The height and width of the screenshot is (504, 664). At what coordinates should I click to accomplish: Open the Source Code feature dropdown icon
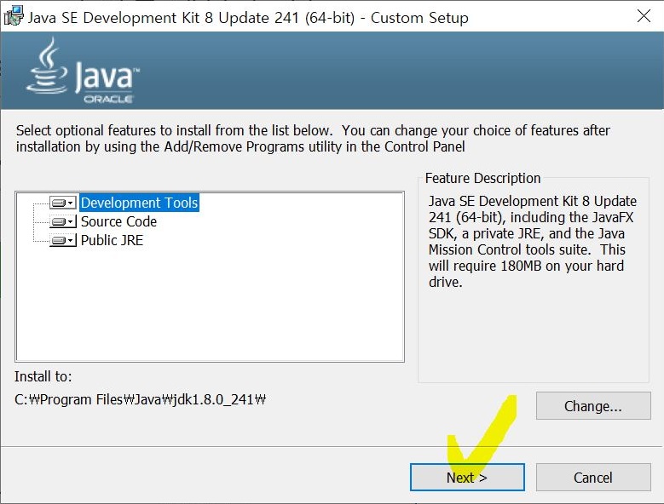63,221
